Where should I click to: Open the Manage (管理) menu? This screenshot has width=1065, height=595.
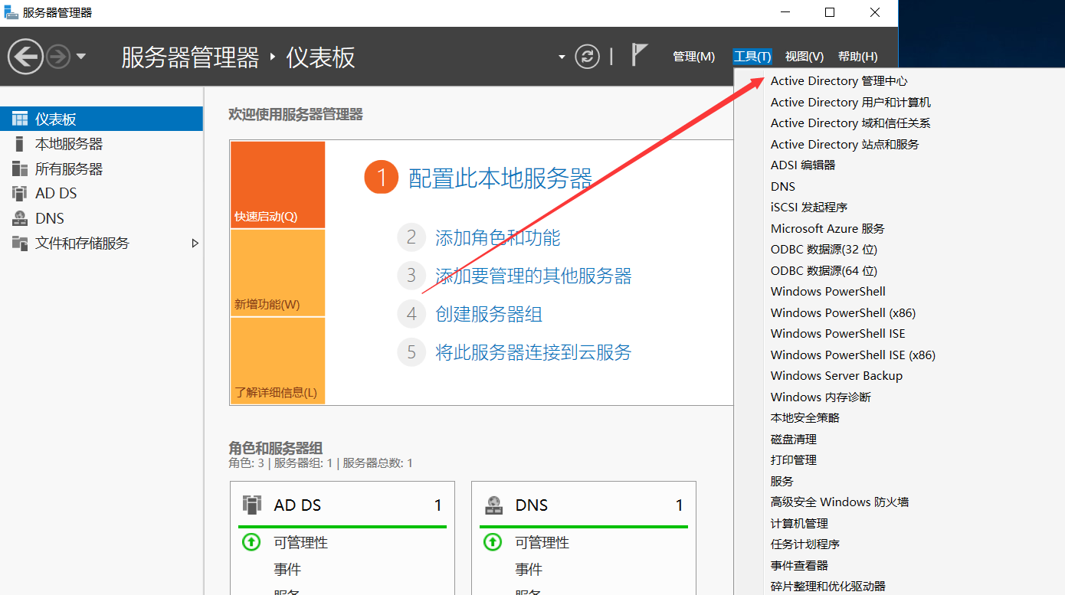click(x=693, y=57)
